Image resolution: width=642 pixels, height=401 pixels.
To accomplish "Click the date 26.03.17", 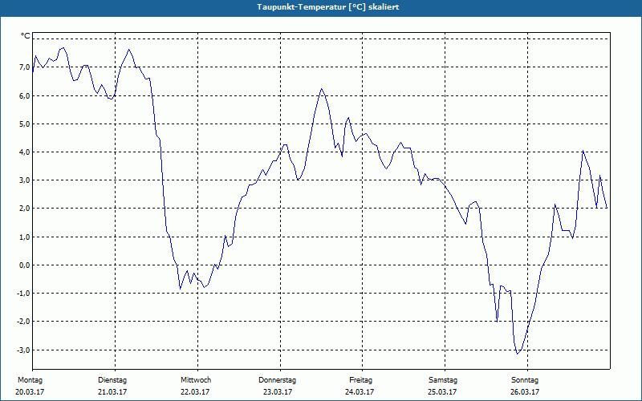I will (x=525, y=392).
